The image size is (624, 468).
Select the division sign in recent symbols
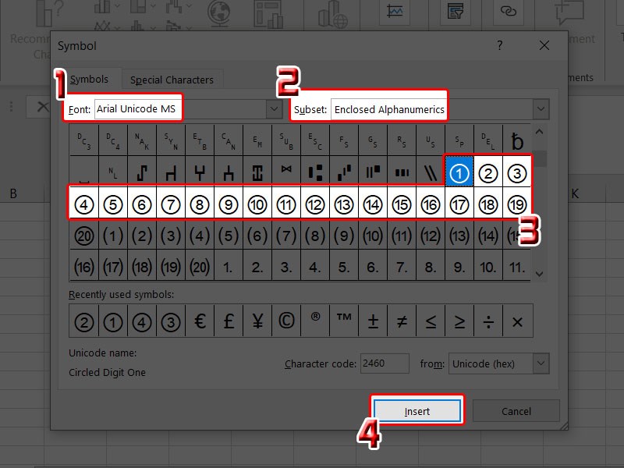pyautogui.click(x=488, y=321)
